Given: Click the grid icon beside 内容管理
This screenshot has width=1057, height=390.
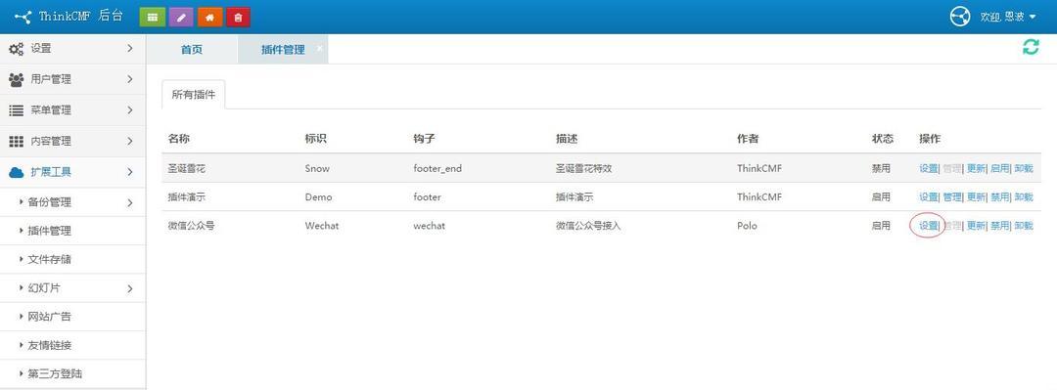Looking at the screenshot, I should 17,142.
